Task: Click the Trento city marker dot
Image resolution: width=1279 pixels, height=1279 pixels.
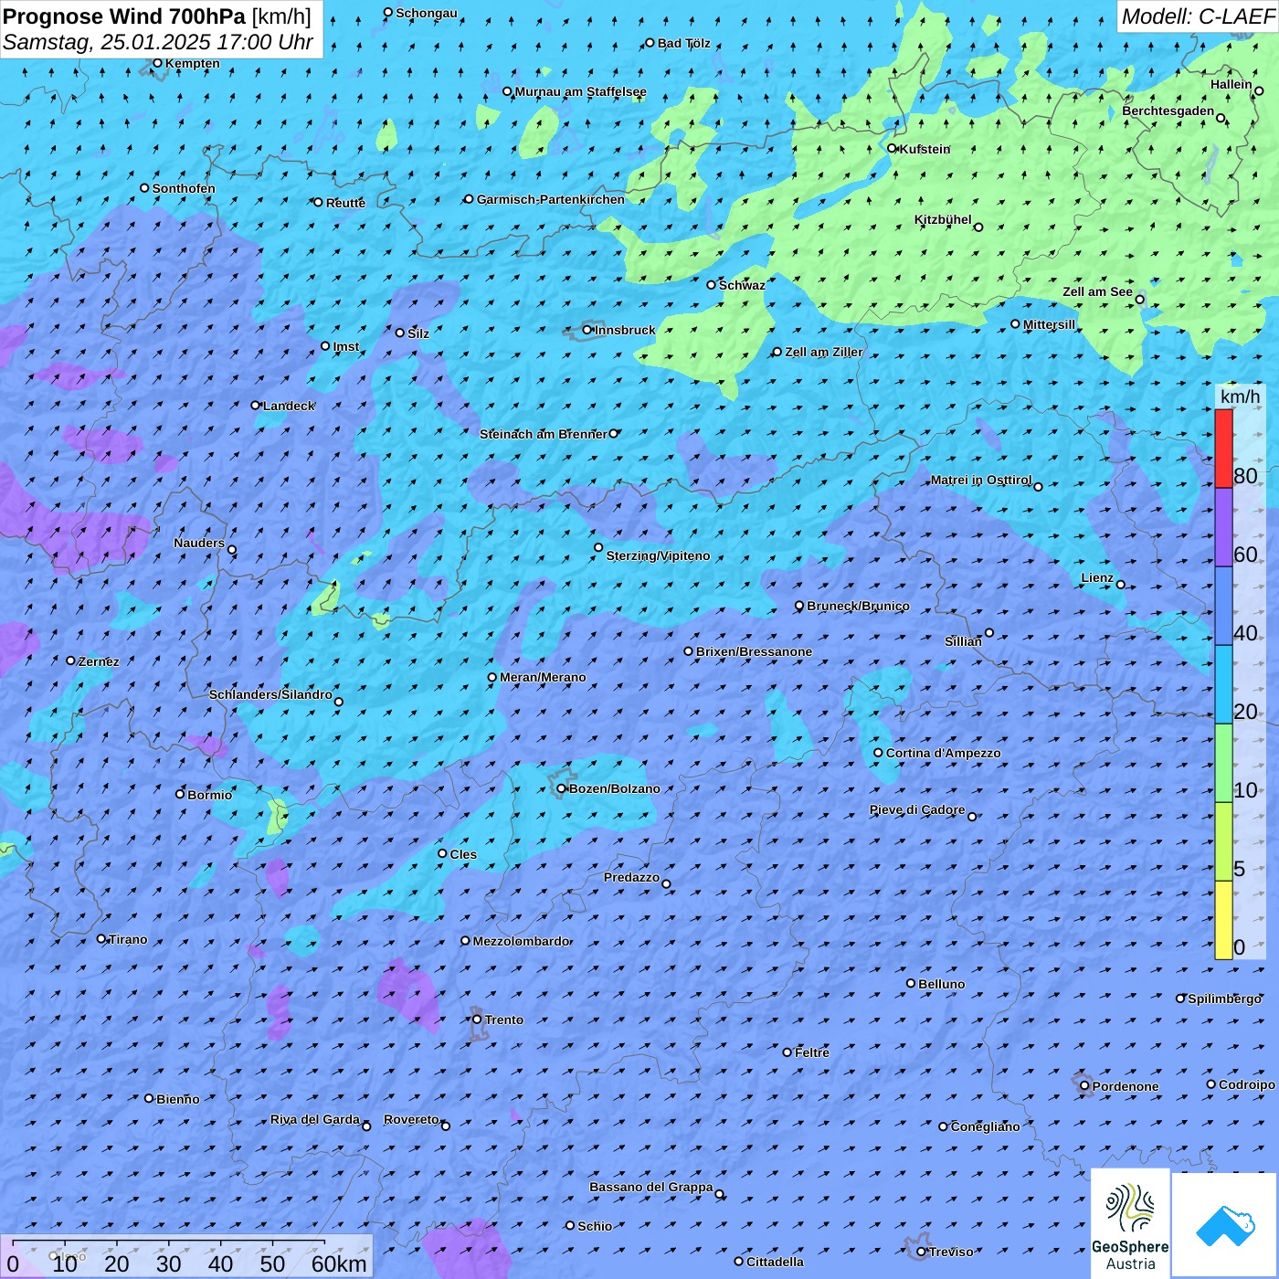Action: click(x=477, y=1020)
